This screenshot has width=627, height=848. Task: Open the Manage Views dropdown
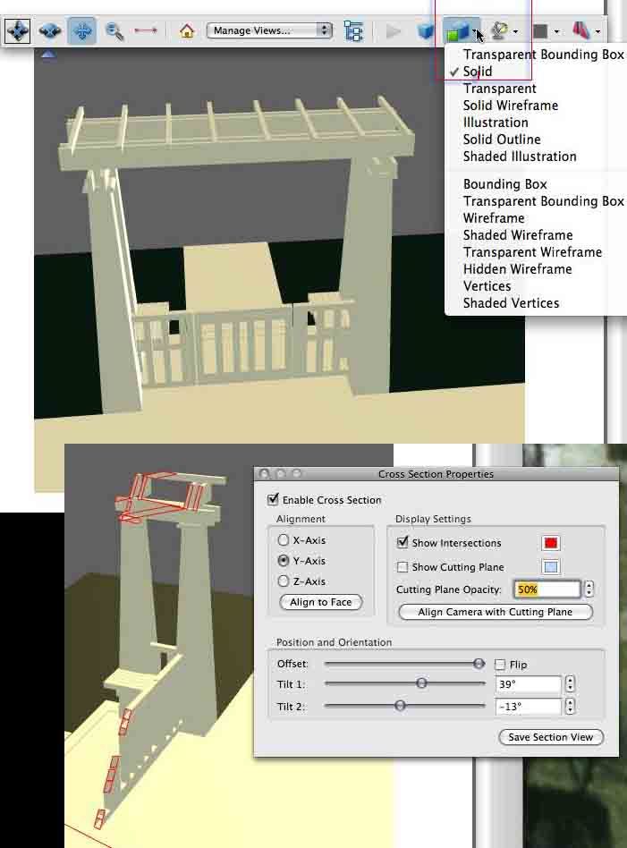(x=269, y=30)
